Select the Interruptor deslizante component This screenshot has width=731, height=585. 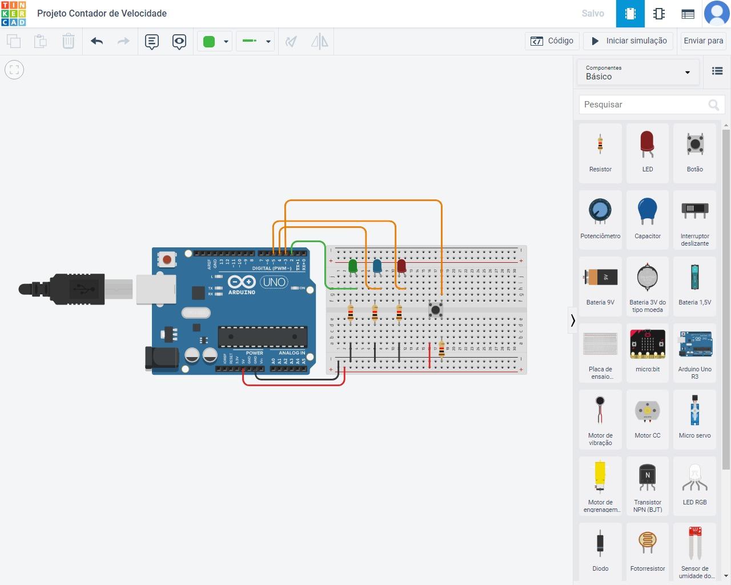click(695, 219)
